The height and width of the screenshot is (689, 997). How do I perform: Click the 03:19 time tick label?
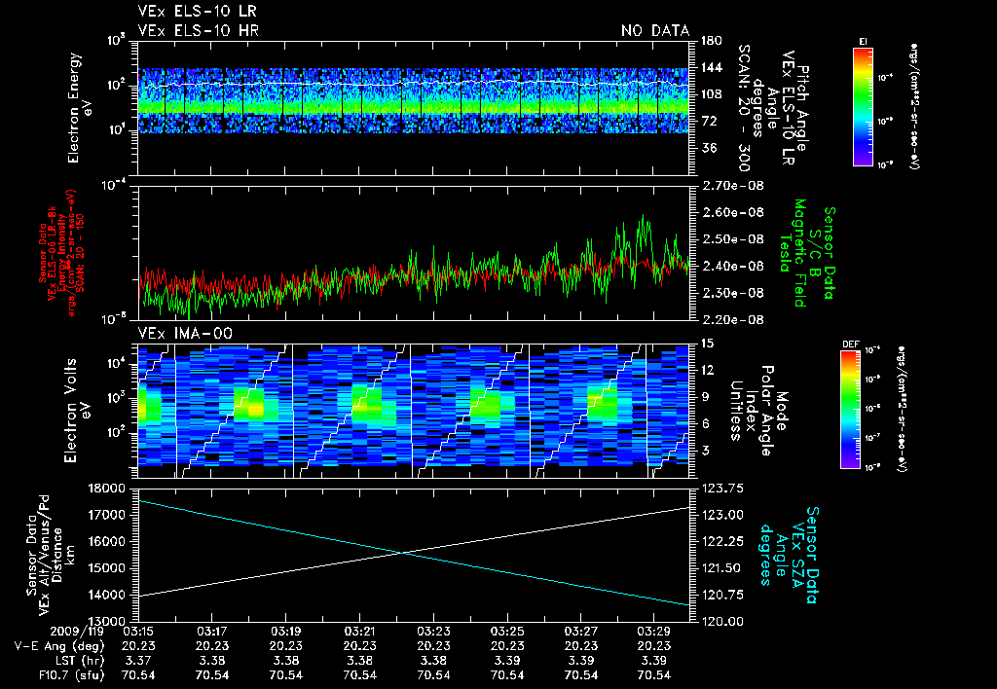pyautogui.click(x=286, y=632)
